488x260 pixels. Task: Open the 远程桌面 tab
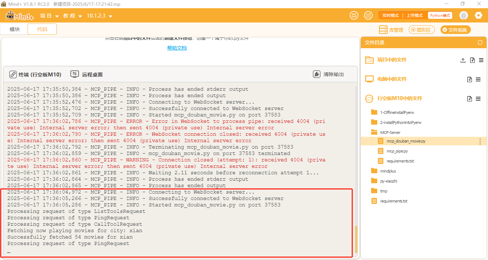pyautogui.click(x=87, y=74)
